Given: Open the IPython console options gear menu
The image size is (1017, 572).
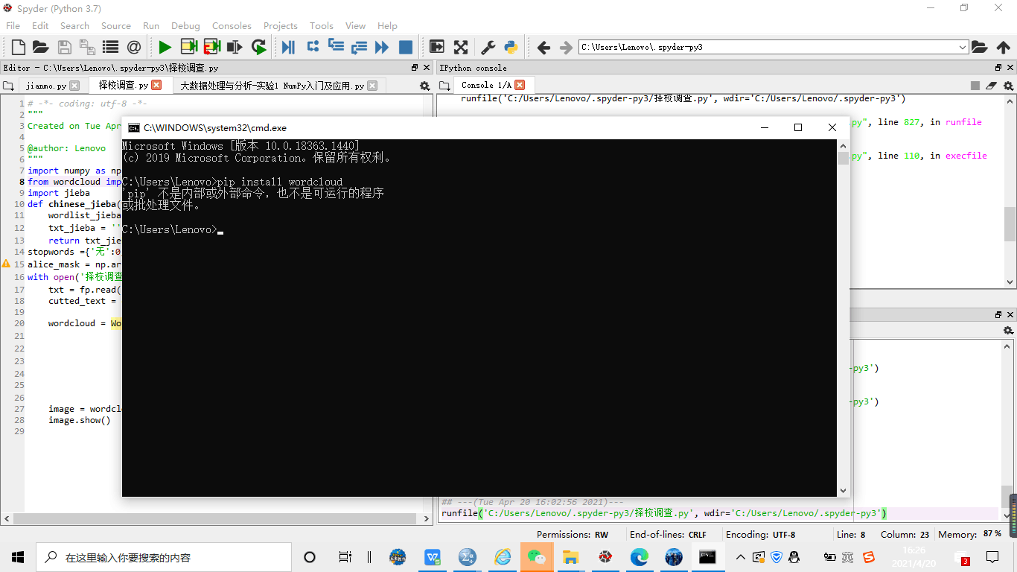Looking at the screenshot, I should click(x=1007, y=86).
